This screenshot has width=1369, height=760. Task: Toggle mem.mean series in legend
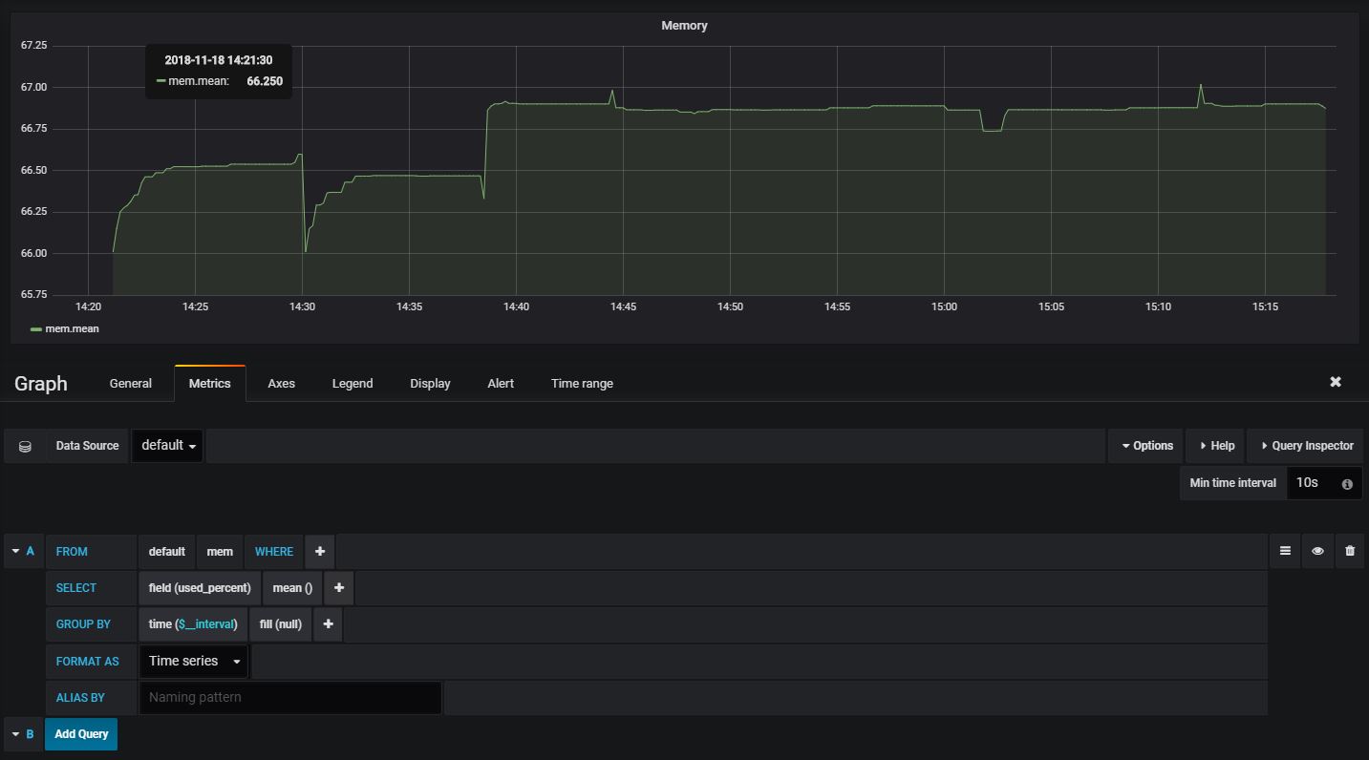click(x=72, y=328)
